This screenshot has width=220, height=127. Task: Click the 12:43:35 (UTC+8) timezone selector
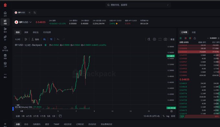[152, 116]
